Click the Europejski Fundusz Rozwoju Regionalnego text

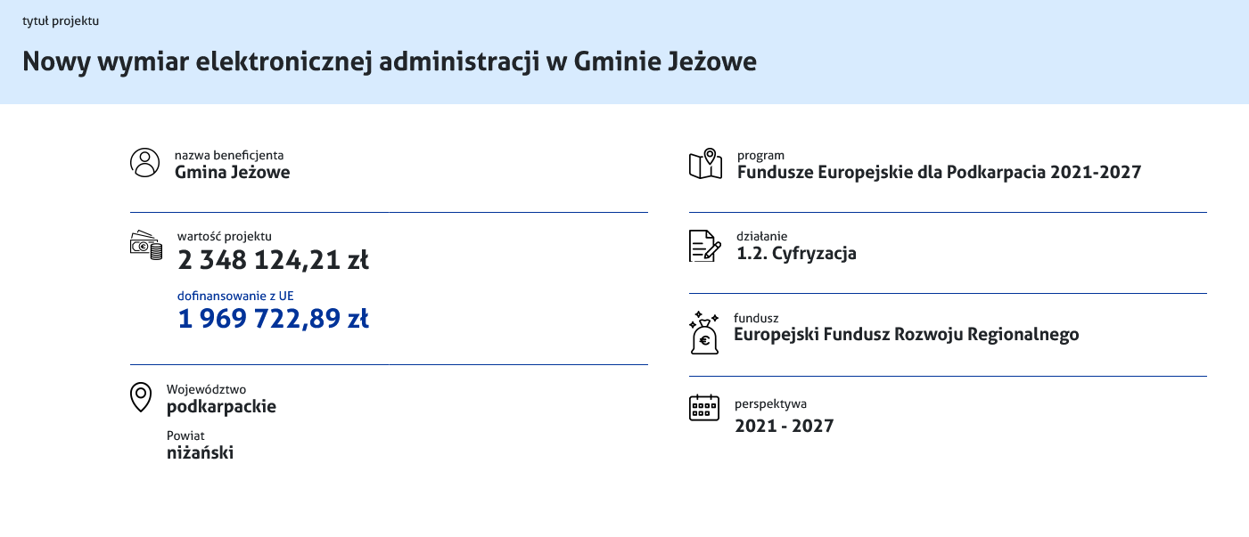pos(906,334)
